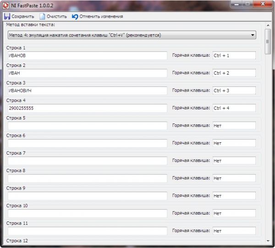This screenshot has height=248, width=275.
Task: Click the empty Строка 8 text field
Action: pos(88,178)
